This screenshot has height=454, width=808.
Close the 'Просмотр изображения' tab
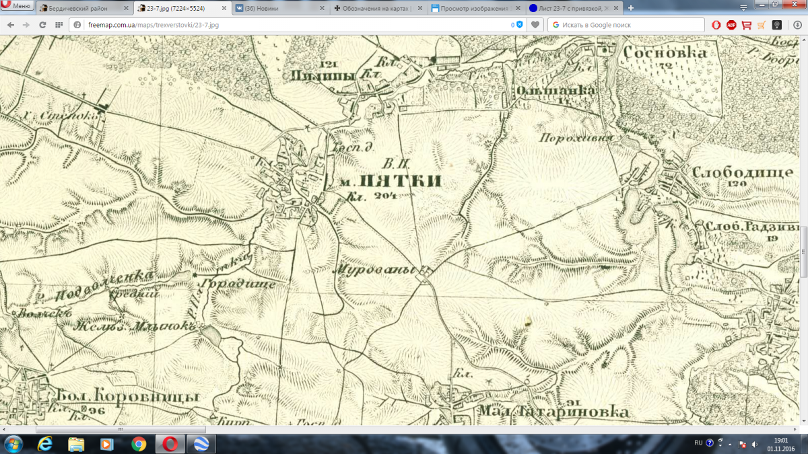coord(517,8)
